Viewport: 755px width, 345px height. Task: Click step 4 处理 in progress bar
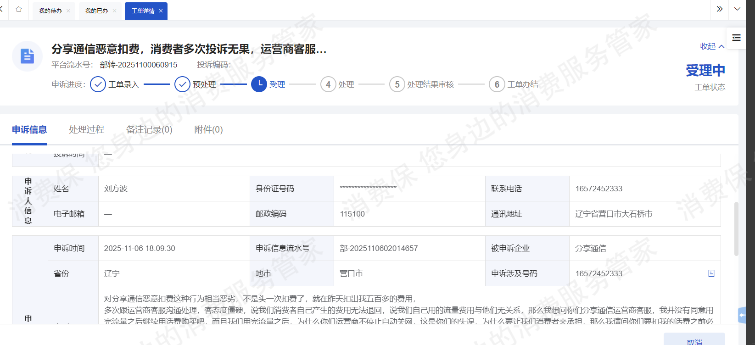tap(328, 84)
